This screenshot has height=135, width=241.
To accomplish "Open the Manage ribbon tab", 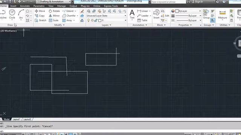I will (x=61, y=6).
